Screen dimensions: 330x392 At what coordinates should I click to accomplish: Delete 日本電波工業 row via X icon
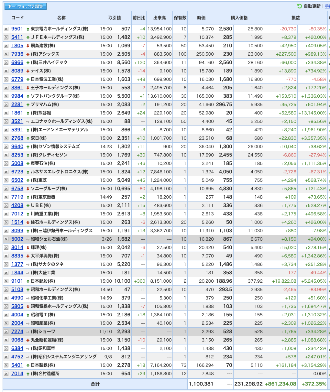(x=6, y=79)
